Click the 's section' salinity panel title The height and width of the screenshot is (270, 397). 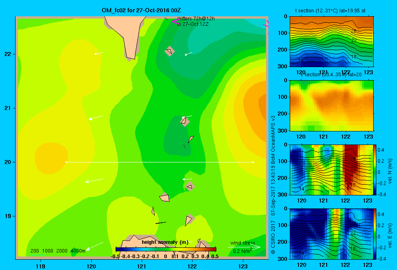pyautogui.click(x=331, y=75)
